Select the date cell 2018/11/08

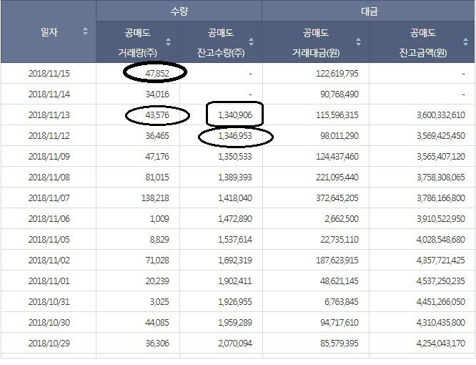click(49, 177)
